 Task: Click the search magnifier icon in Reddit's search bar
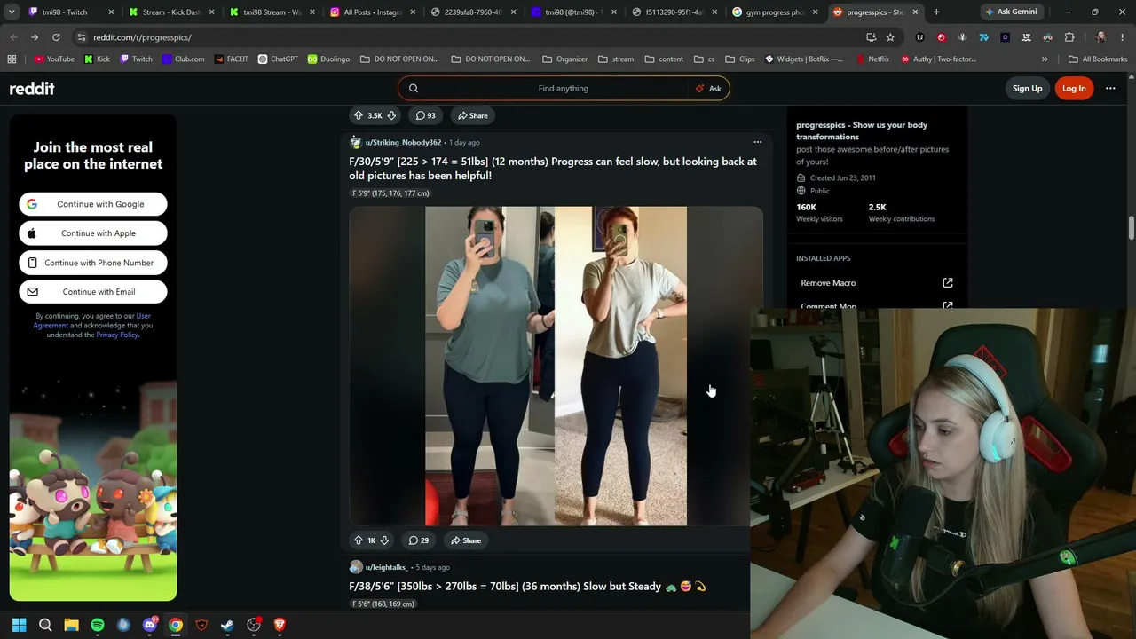click(x=414, y=88)
